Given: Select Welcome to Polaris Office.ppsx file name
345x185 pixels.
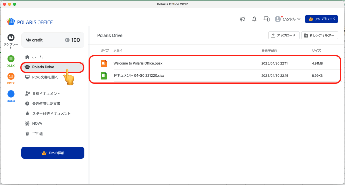Looking at the screenshot, I should pyautogui.click(x=138, y=63).
